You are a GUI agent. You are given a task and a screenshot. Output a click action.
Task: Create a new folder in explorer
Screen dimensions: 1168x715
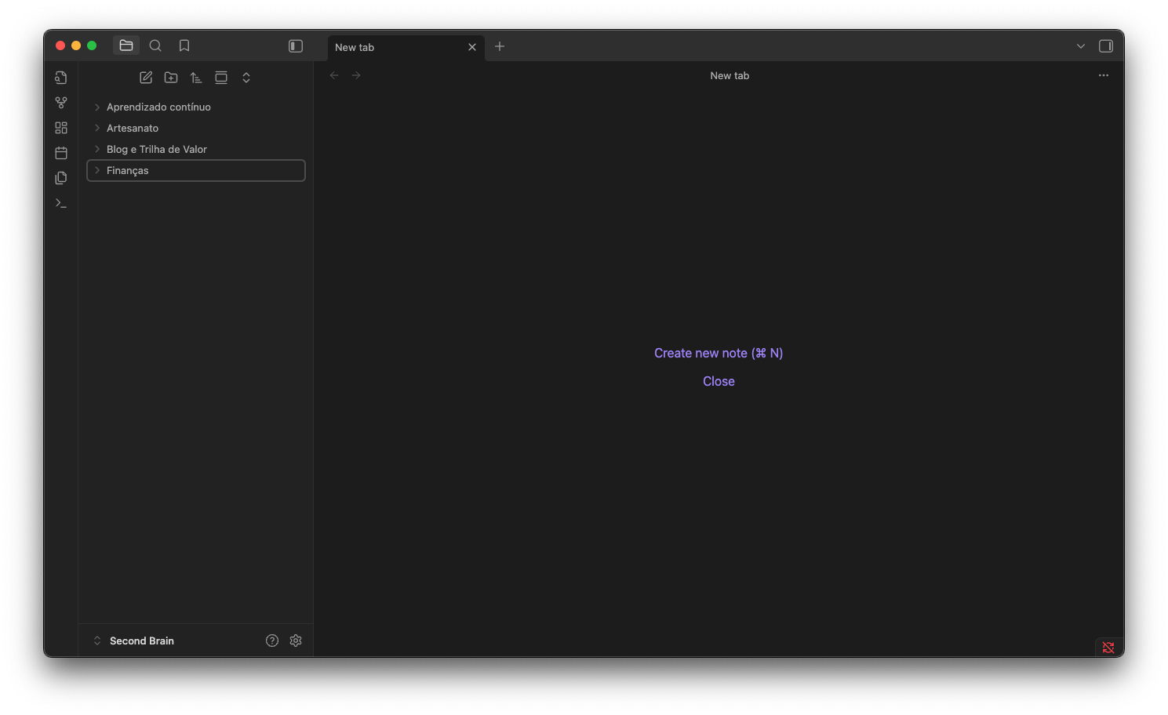click(171, 78)
